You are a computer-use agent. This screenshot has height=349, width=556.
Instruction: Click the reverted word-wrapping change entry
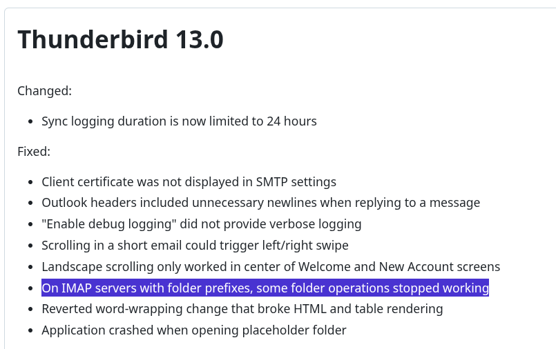pos(242,309)
